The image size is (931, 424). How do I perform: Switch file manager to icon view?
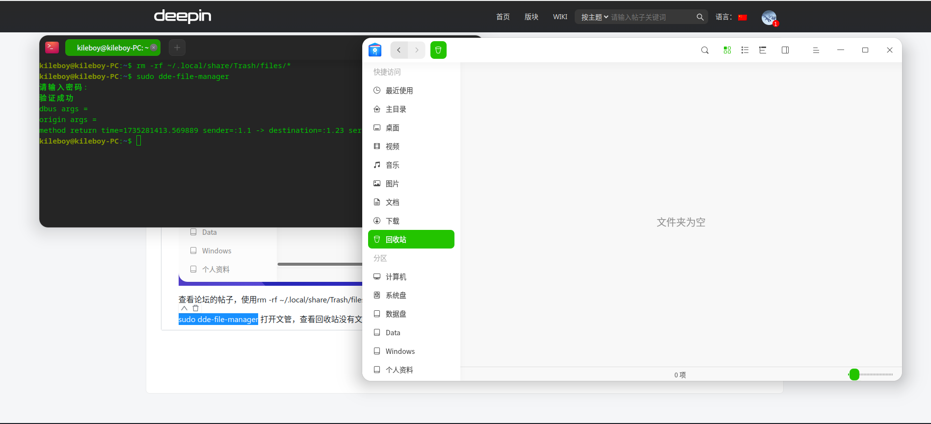click(x=727, y=50)
